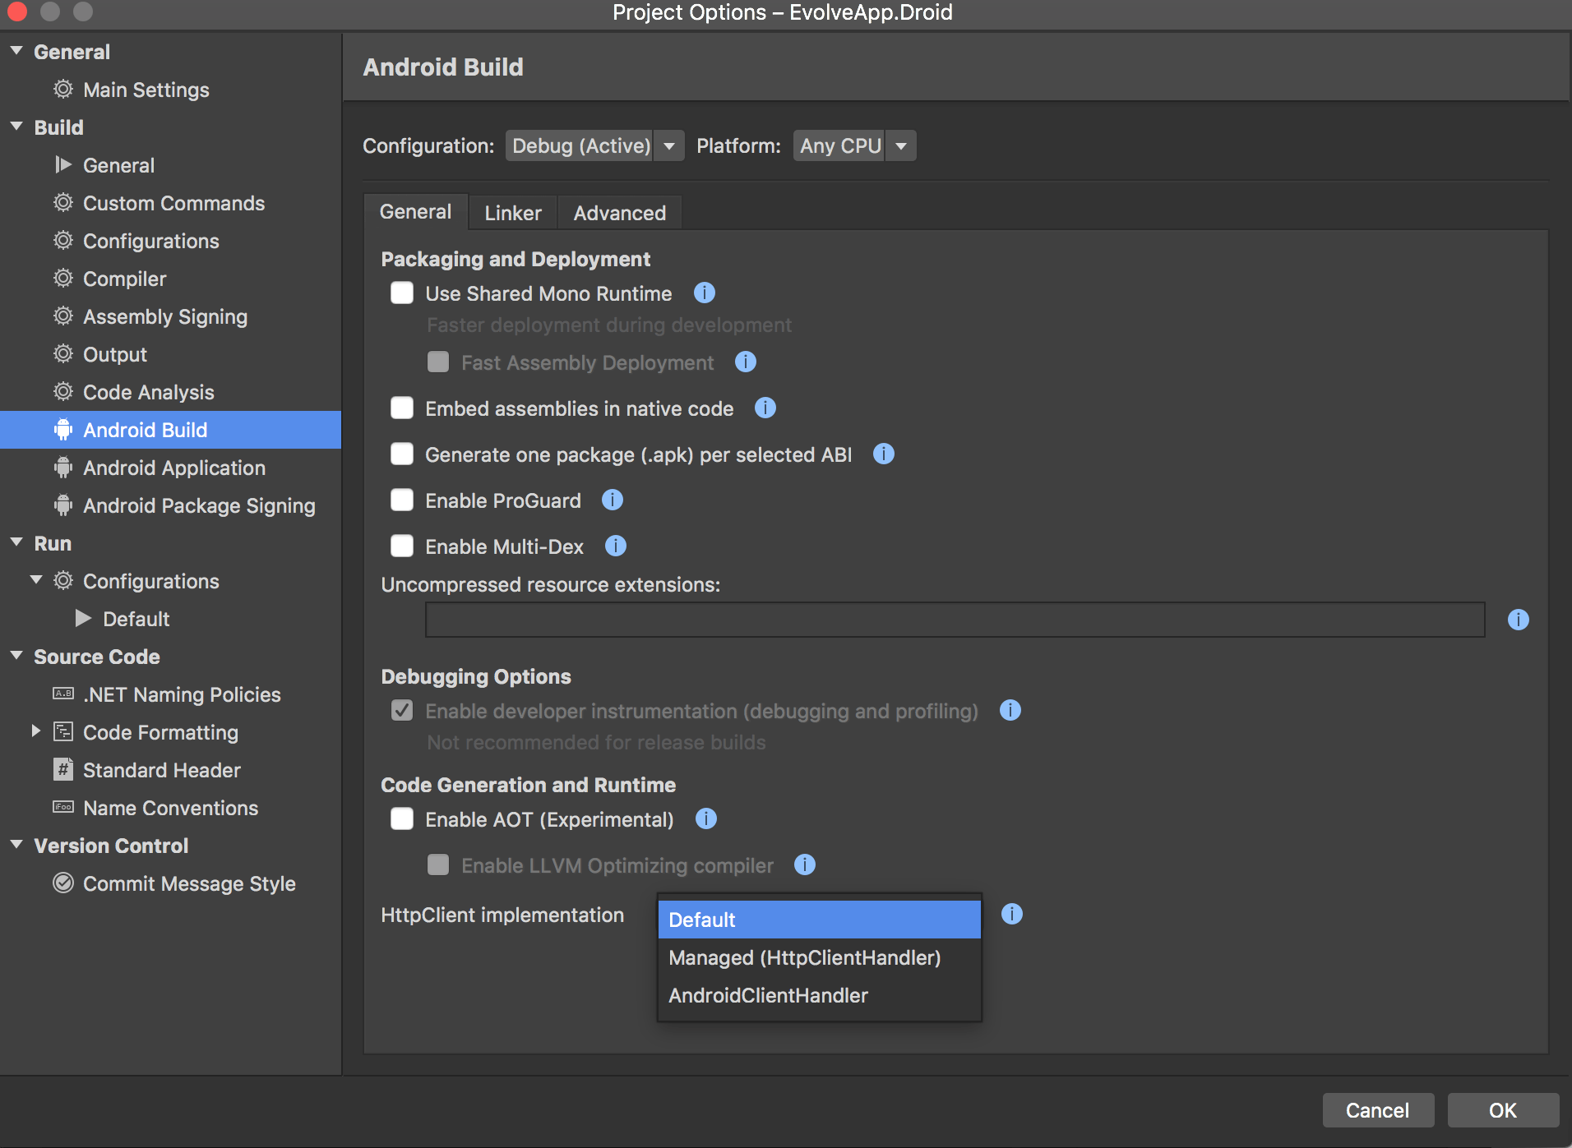Image resolution: width=1572 pixels, height=1148 pixels.
Task: Select AndroidClientHandler from the HttpClient list
Action: click(x=768, y=996)
